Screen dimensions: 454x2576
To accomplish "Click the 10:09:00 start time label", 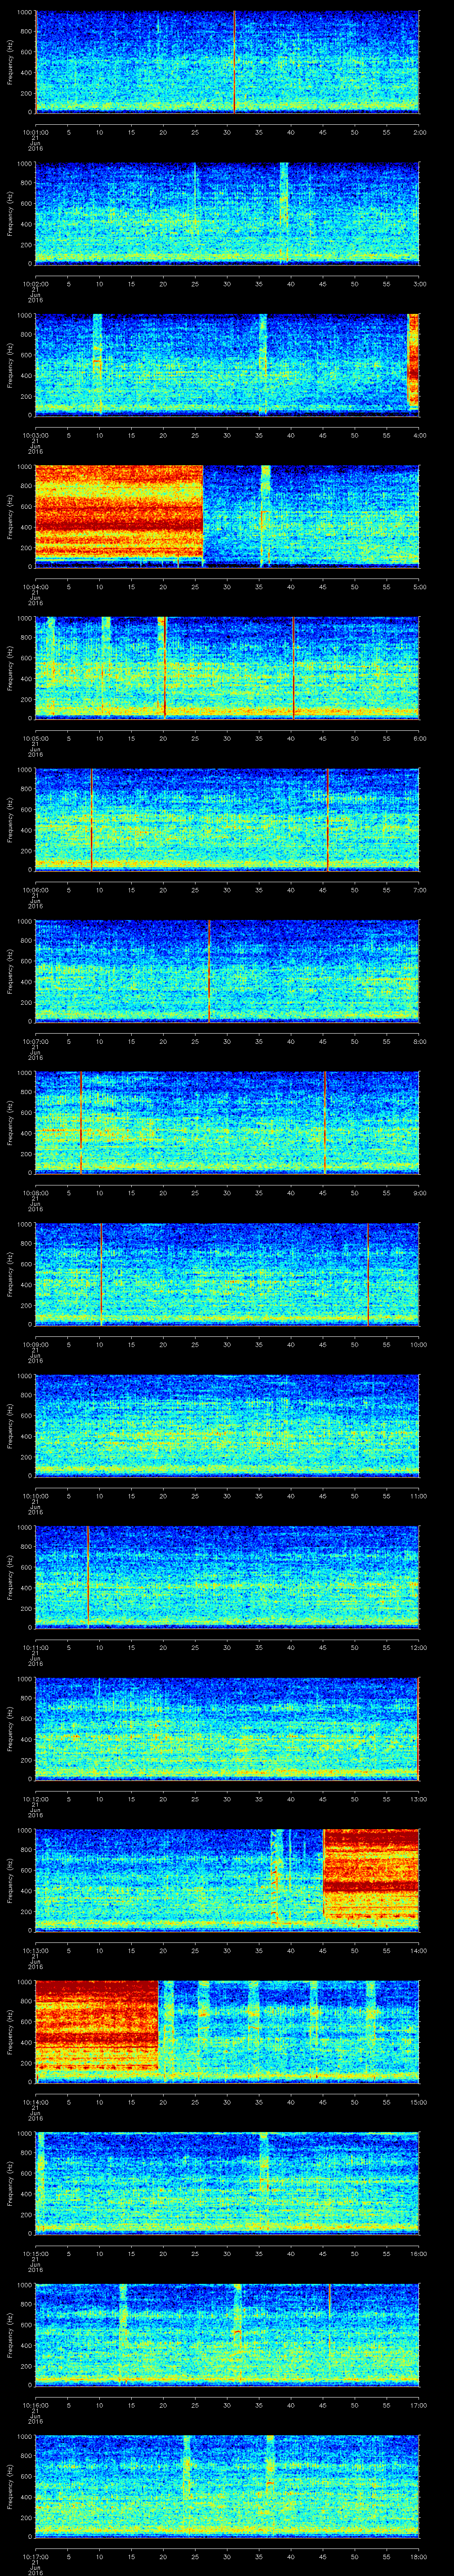I will [x=35, y=1345].
